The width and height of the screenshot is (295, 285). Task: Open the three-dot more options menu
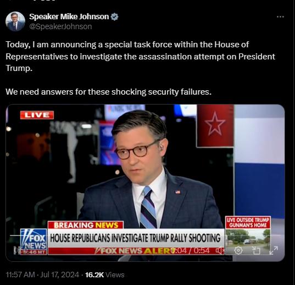click(280, 17)
